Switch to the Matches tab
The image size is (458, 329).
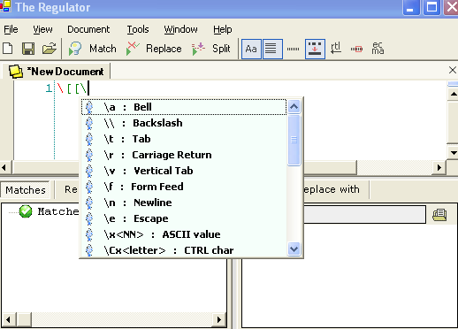pos(26,190)
